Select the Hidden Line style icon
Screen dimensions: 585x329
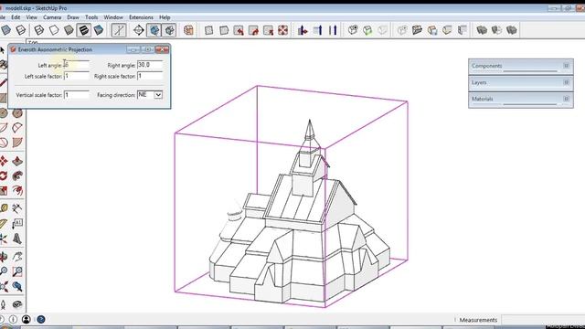click(x=54, y=30)
